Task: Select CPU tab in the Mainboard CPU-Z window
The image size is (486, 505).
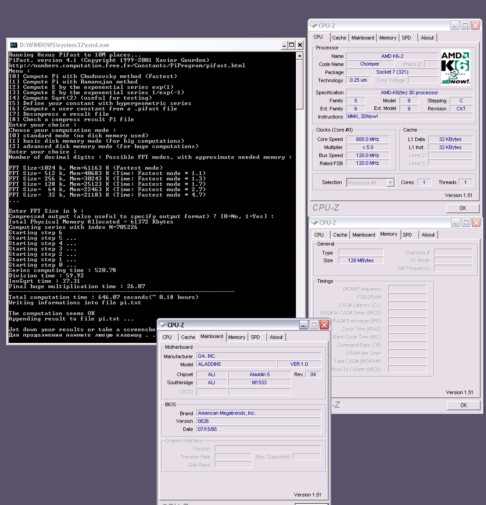Action: click(167, 338)
